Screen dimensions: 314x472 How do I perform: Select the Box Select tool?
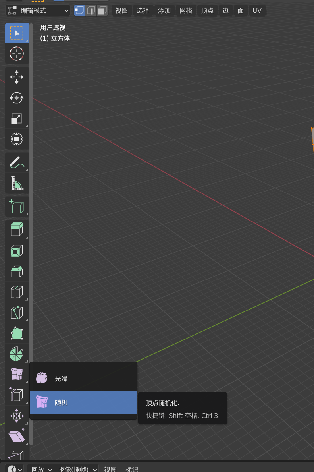point(17,33)
